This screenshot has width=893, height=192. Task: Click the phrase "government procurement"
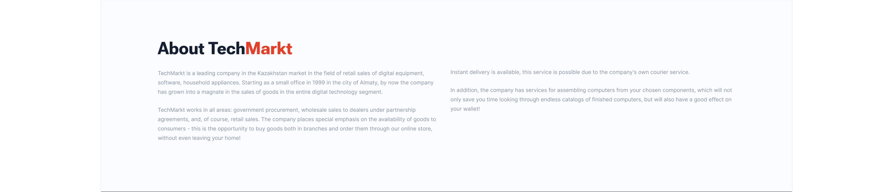click(x=266, y=110)
